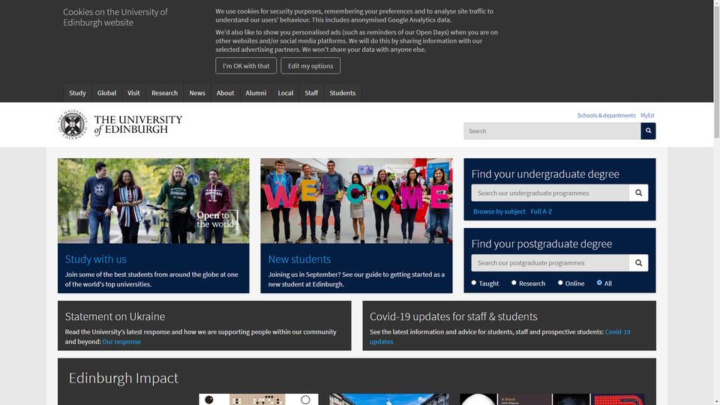Click the University of Edinburgh crest logo
The height and width of the screenshot is (405, 720).
pyautogui.click(x=73, y=124)
